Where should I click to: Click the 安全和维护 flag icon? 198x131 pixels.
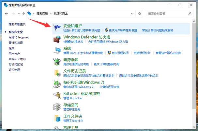point(57,28)
